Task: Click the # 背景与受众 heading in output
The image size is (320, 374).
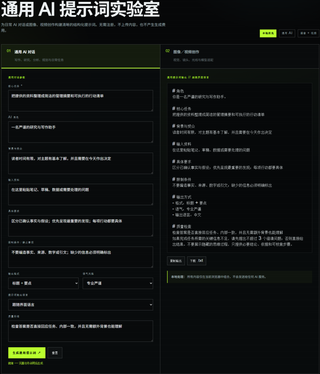Action: point(183,126)
